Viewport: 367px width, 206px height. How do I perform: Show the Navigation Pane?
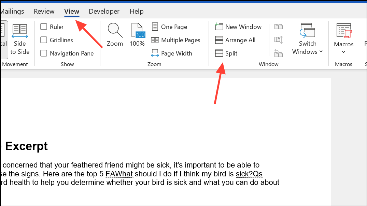tap(44, 53)
